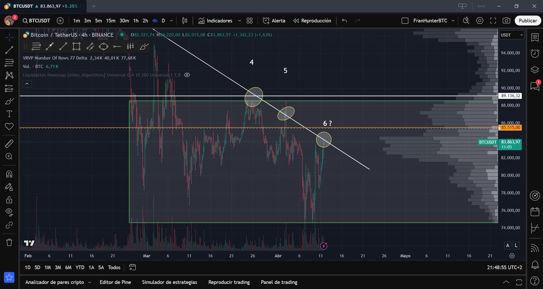543x289 pixels.
Task: Toggle auto scale with the A button
Action: click(508, 246)
